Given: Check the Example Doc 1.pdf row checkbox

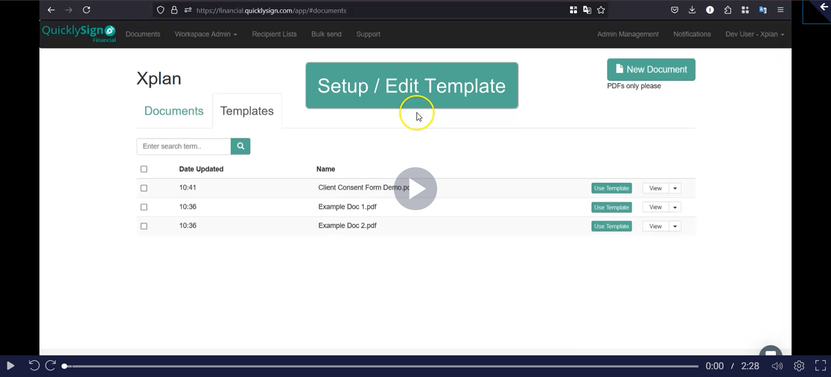Looking at the screenshot, I should pos(144,207).
